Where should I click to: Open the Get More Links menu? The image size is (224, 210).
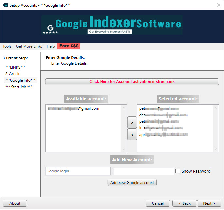pyautogui.click(x=29, y=46)
